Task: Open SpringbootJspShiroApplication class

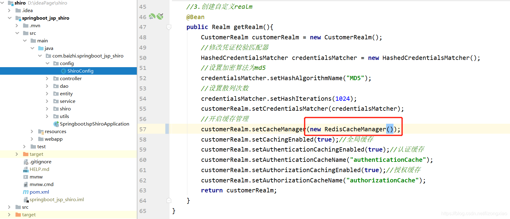Action: pos(94,124)
